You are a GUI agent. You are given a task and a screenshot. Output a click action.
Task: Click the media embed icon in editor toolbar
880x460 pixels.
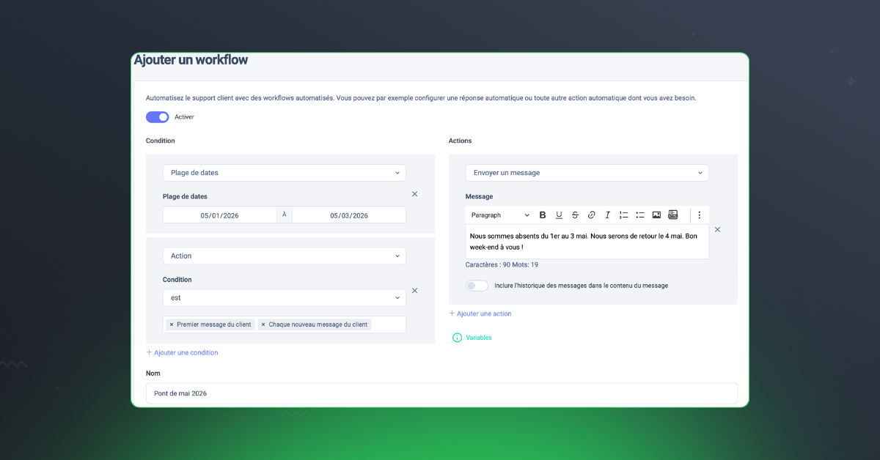[x=673, y=215]
